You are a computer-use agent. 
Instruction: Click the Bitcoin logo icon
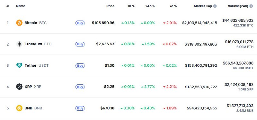19,23
